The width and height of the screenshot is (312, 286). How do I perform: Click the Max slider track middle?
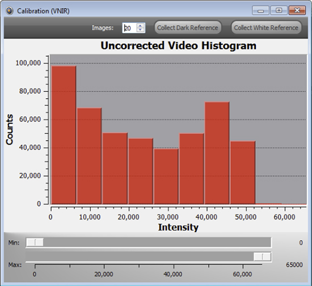pos(149,256)
